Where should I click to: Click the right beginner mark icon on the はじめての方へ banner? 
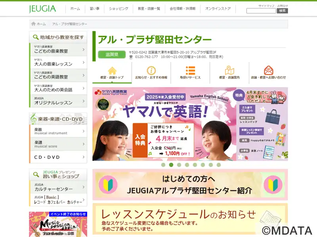[273, 184]
